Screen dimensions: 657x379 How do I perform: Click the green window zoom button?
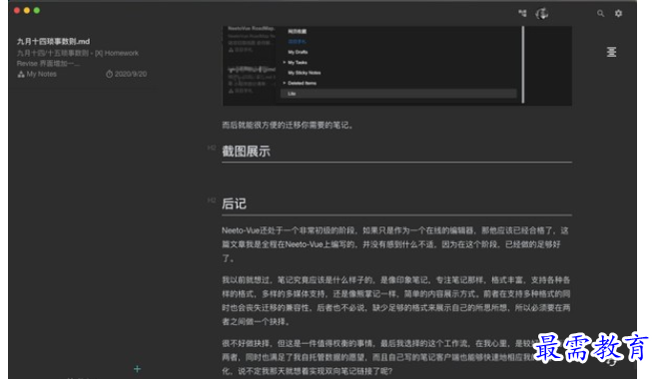(37, 10)
